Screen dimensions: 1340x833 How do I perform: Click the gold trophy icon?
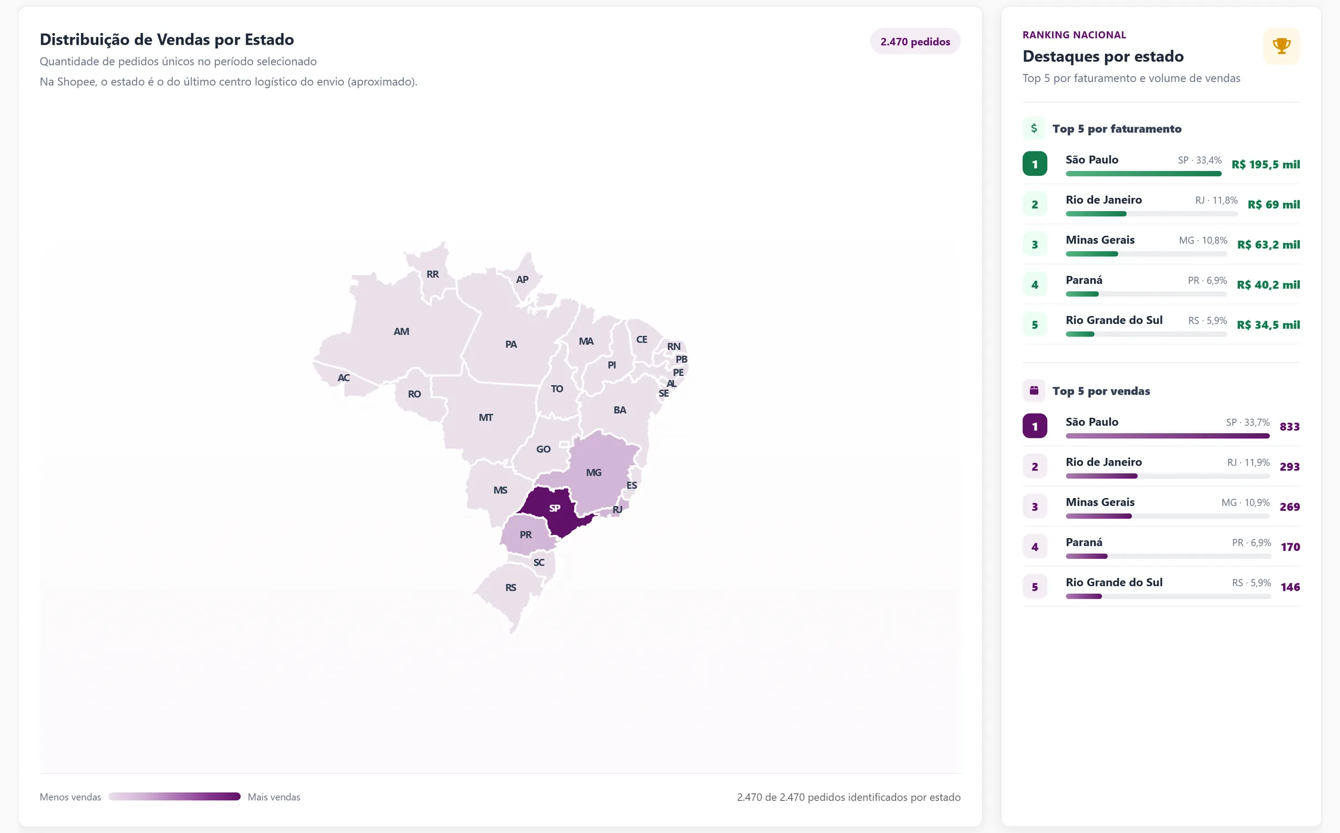click(1281, 46)
